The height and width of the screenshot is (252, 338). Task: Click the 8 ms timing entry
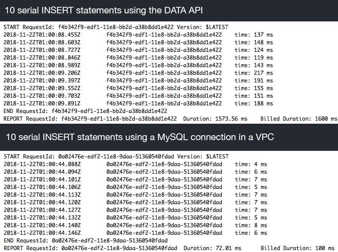251,225
